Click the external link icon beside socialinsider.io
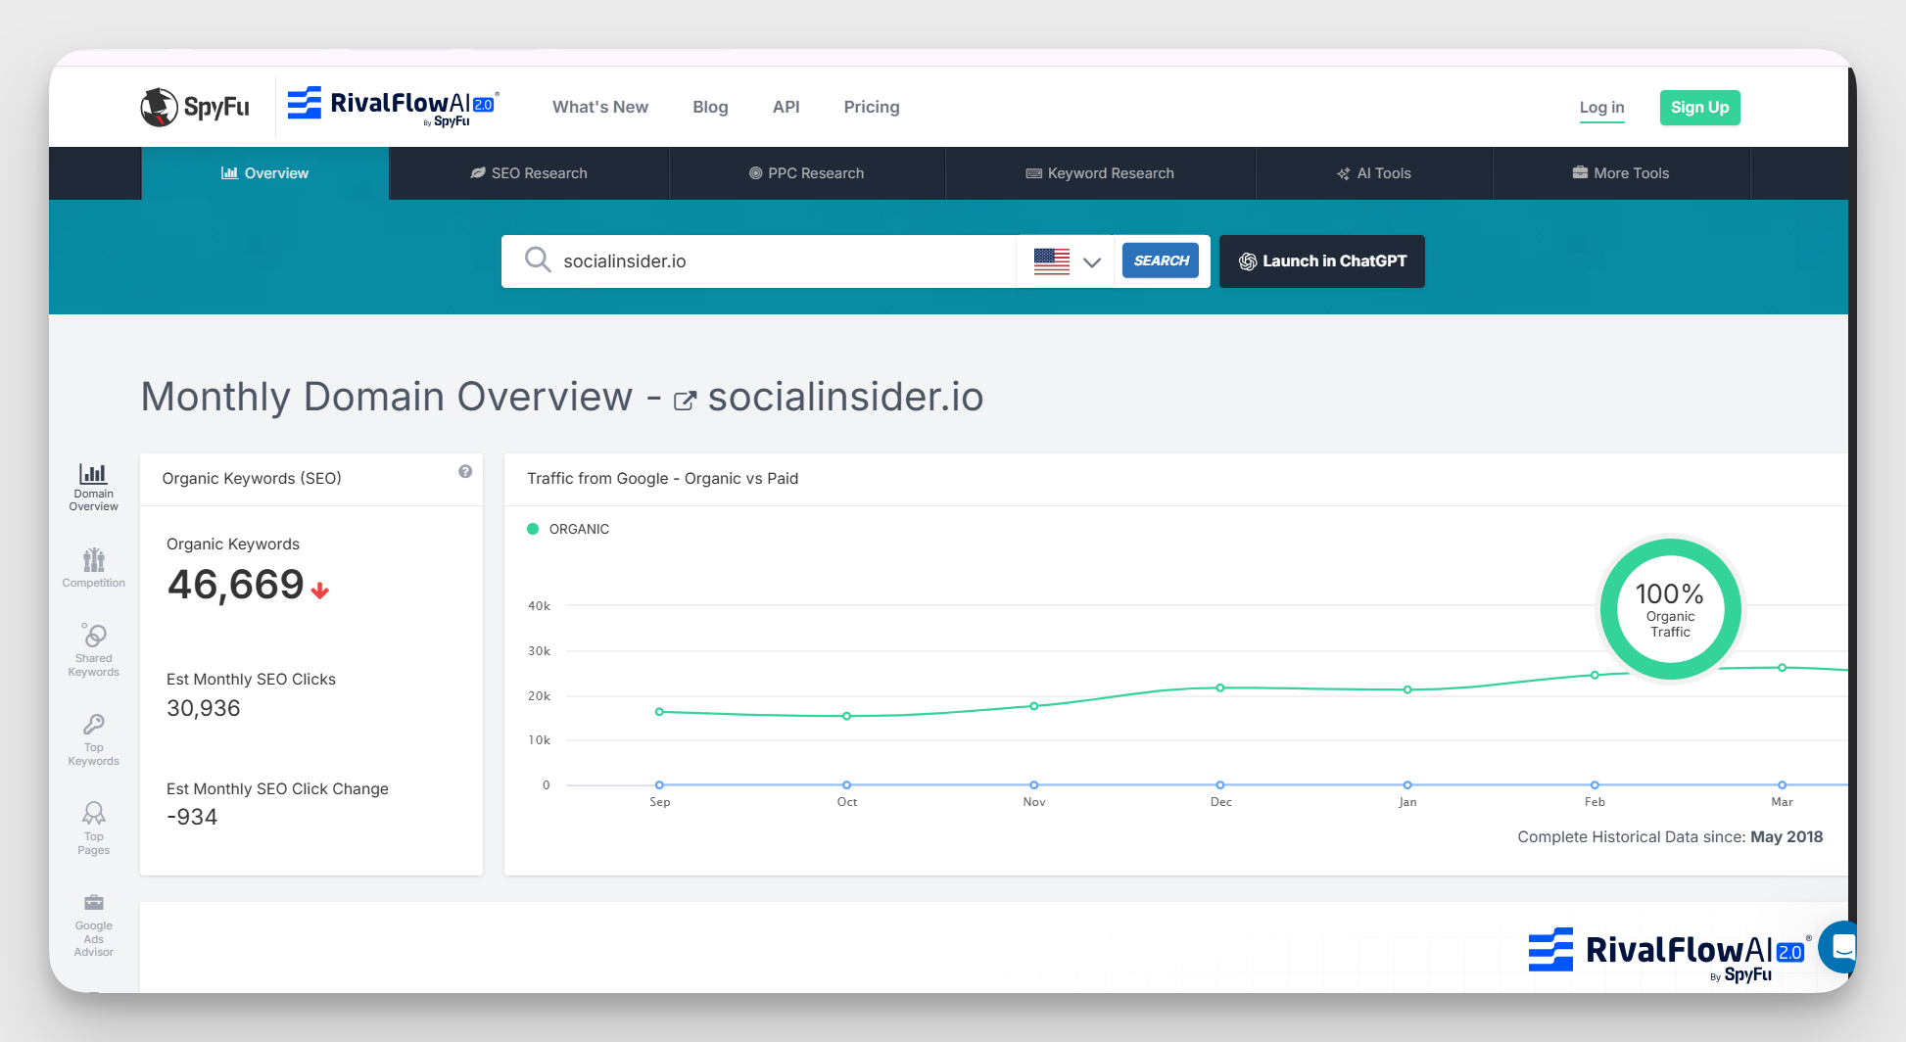 (x=685, y=401)
